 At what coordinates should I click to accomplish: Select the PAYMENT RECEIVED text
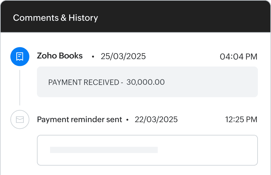point(84,82)
